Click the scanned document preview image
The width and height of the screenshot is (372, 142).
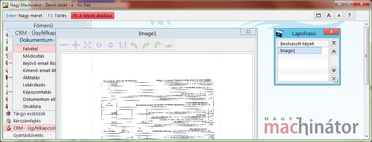[157, 96]
